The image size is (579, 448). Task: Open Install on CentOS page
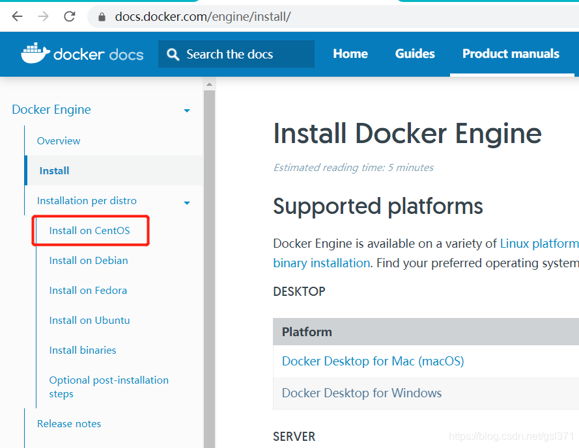click(x=90, y=230)
